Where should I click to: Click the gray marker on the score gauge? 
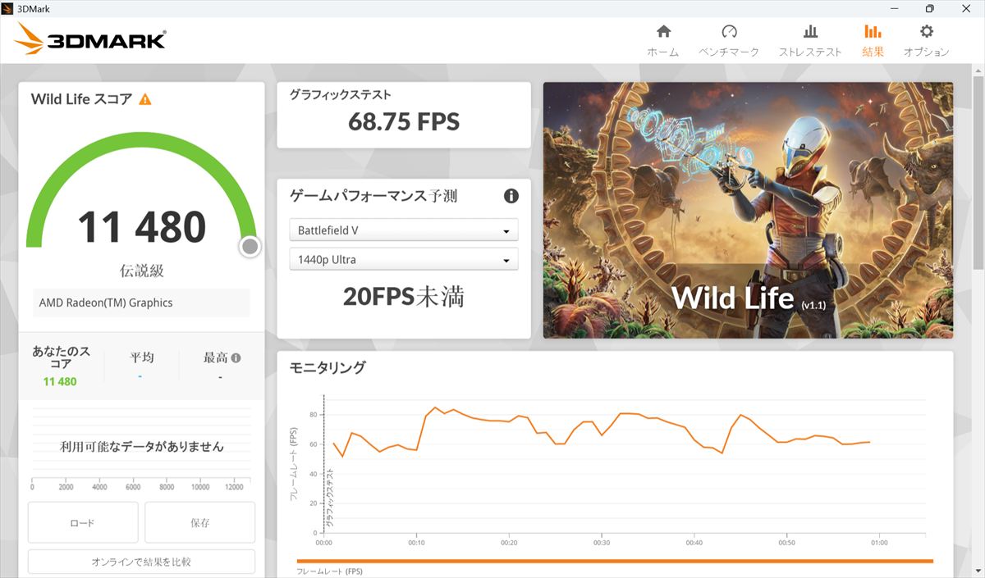[x=250, y=246]
